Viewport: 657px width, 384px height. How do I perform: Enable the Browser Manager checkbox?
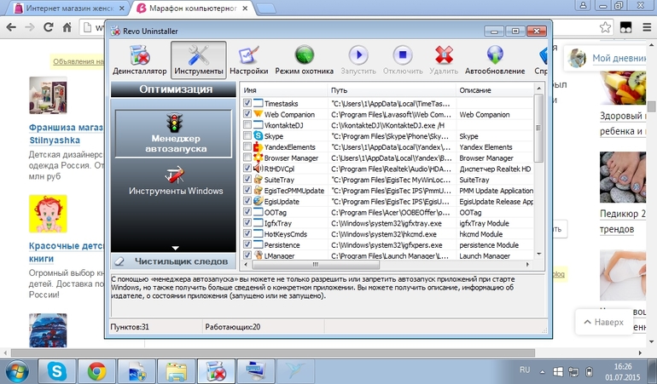(x=247, y=158)
